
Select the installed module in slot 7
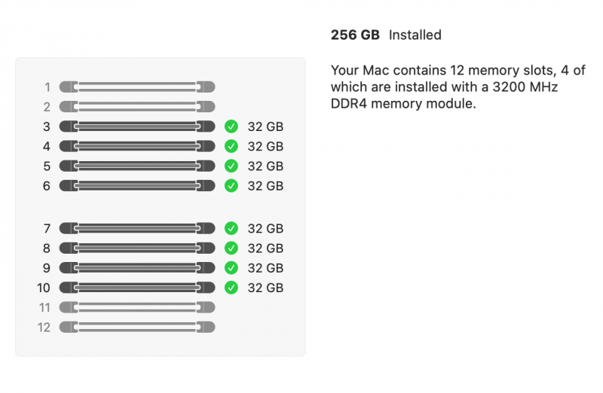[x=137, y=228]
